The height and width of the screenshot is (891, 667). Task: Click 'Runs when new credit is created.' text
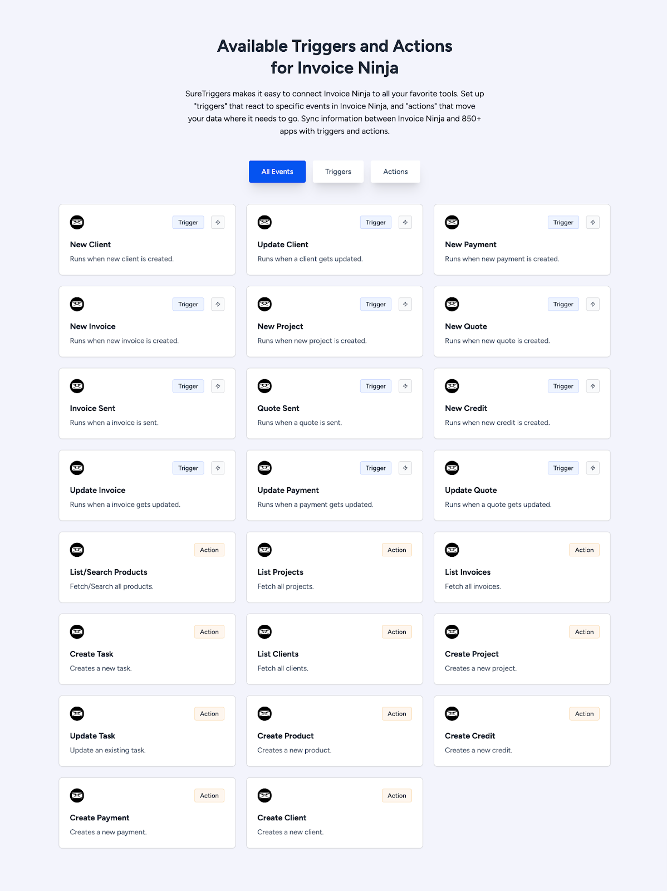coord(497,423)
